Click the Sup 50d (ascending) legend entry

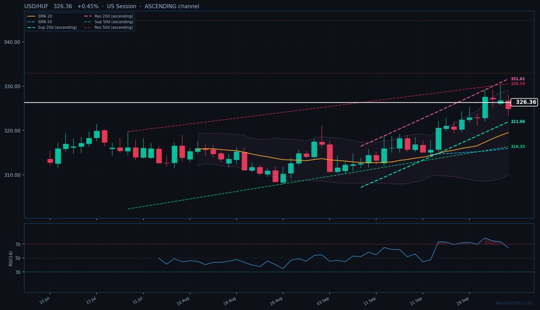(108, 22)
